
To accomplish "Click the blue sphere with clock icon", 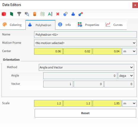I will 65,14.
